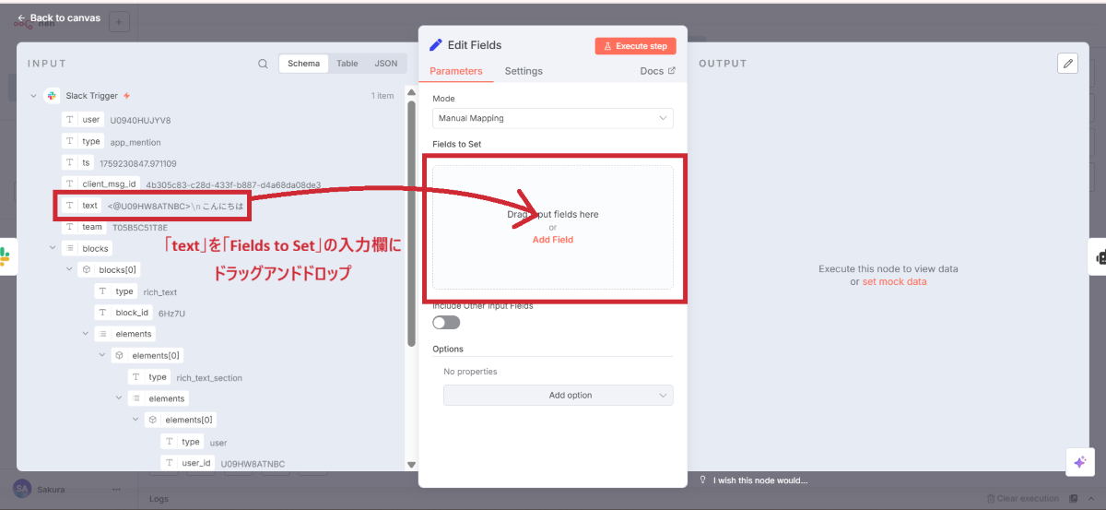The width and height of the screenshot is (1106, 510).
Task: Go back to canvas
Action: click(58, 18)
